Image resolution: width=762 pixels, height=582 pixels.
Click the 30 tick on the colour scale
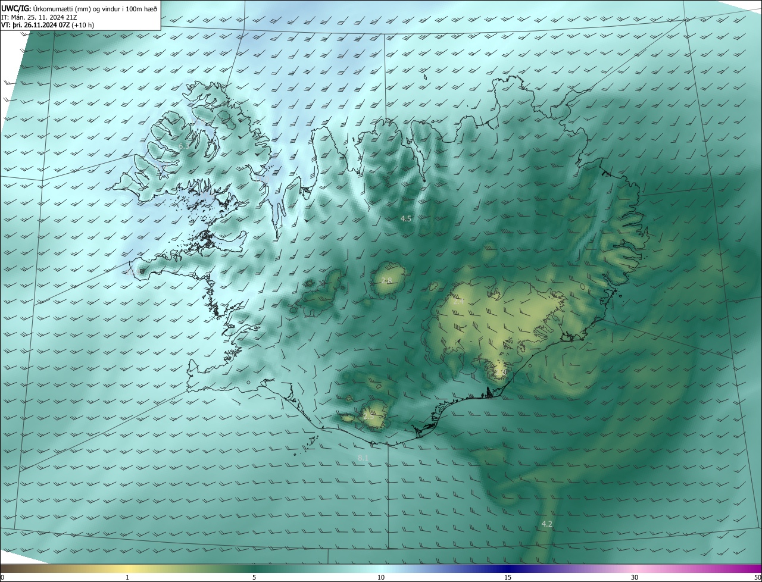635,577
